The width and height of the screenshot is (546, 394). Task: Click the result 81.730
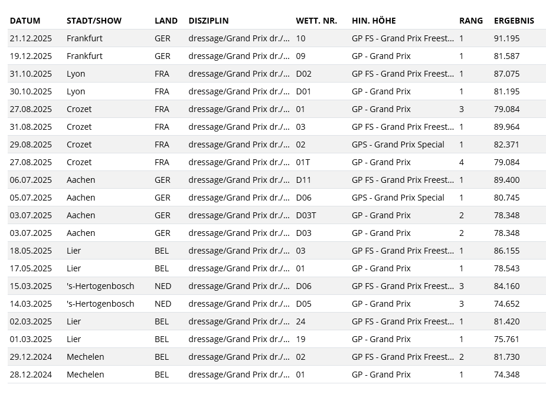(x=506, y=357)
